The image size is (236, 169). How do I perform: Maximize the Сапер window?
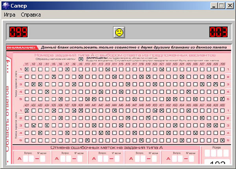[221, 6]
